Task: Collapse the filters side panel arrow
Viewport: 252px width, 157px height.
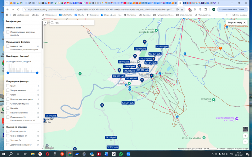Action: [46, 23]
